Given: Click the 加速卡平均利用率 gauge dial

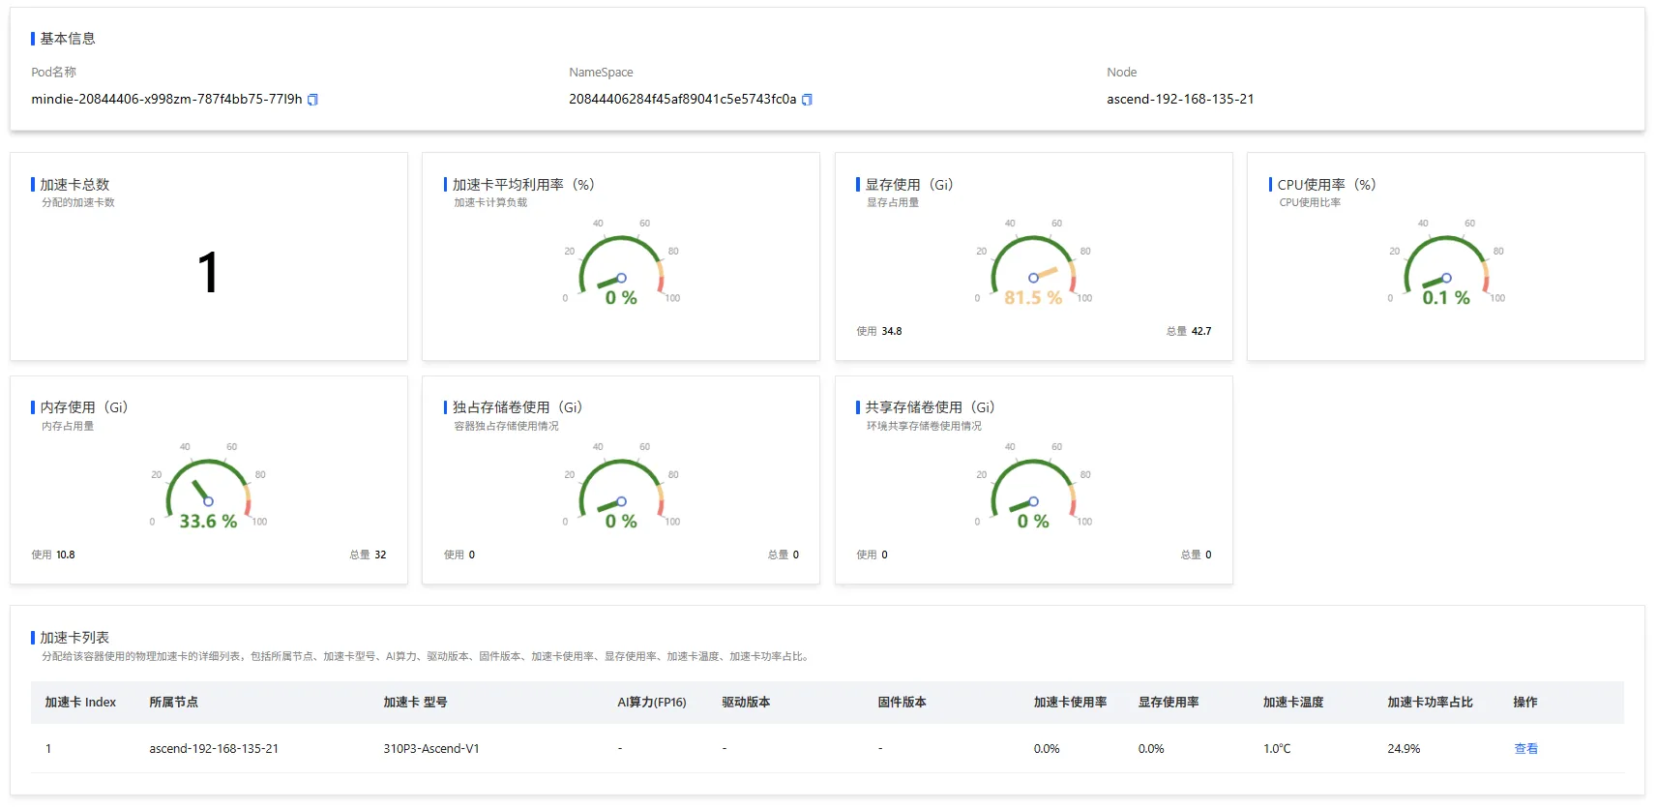Looking at the screenshot, I should [621, 267].
